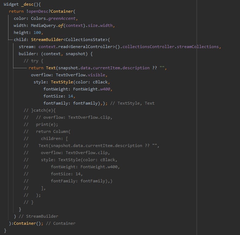Click "GeneralController" in the stream line
Screen dimensions: 240x235
coord(91,47)
